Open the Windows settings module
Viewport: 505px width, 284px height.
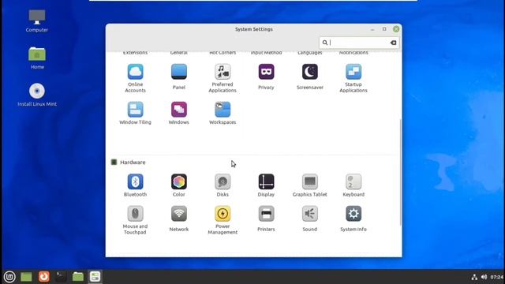(x=179, y=113)
